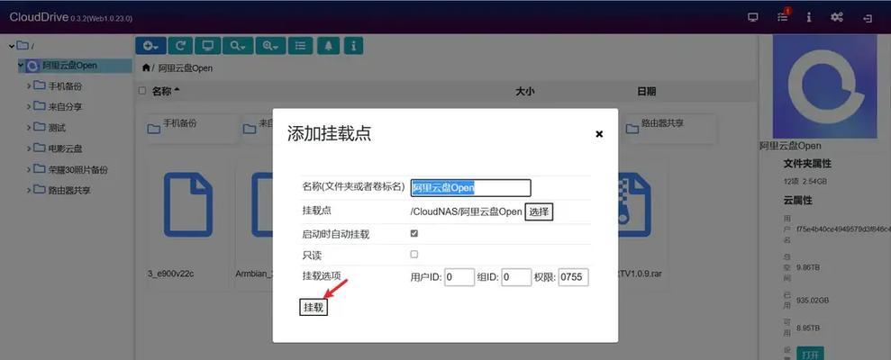Viewport: 891px width, 360px height.
Task: Open the add cloud drive plus dropdown
Action: point(150,46)
